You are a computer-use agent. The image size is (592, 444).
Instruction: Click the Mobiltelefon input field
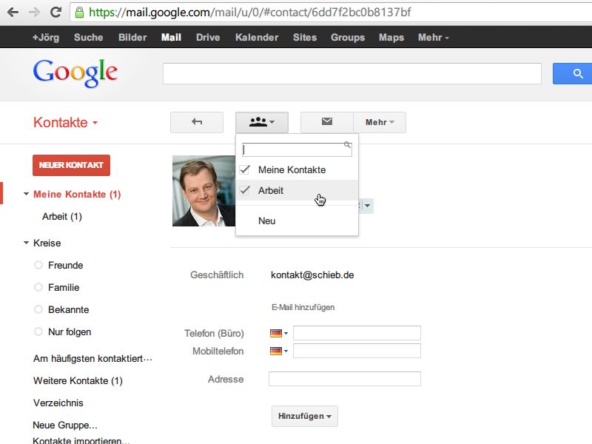(357, 351)
